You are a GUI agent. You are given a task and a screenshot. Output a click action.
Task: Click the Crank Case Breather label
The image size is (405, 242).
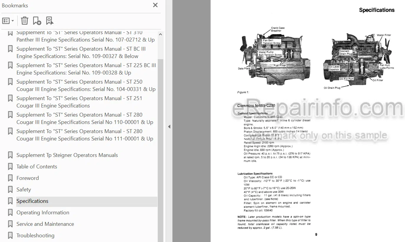coord(278,29)
